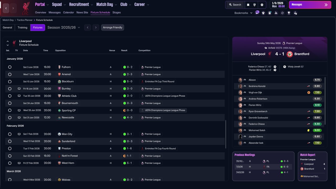This screenshot has height=189, width=336.
Task: Click the date display 1/6/2026 Mon
Action: click(278, 5)
